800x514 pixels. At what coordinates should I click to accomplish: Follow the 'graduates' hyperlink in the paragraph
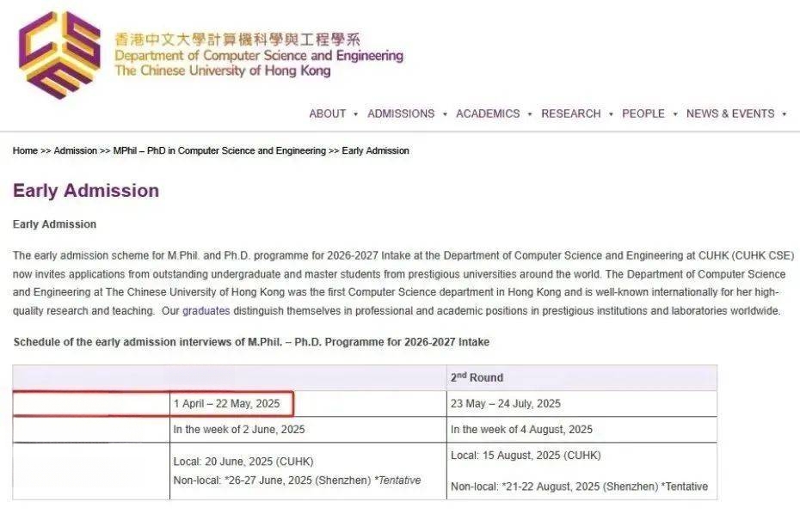tap(206, 310)
